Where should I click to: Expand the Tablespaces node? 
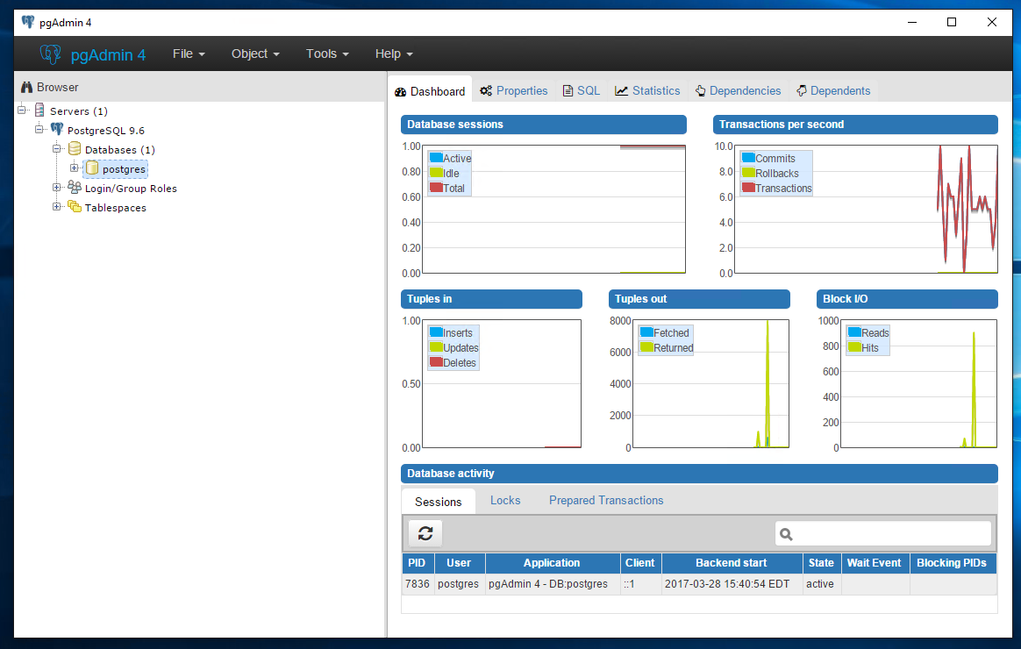tap(57, 207)
